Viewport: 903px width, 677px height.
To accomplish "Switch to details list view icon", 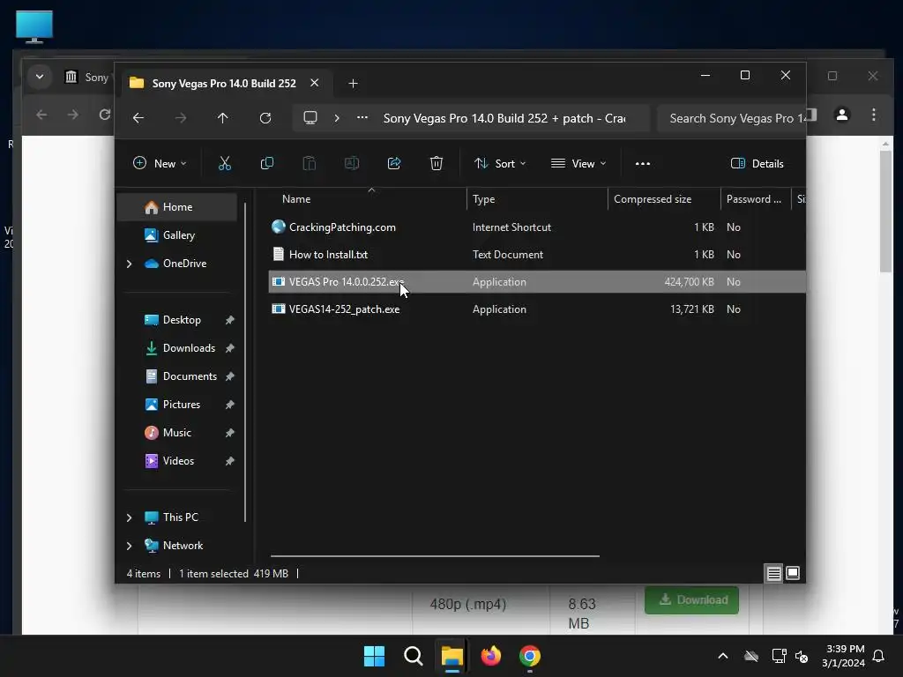I will coord(773,573).
